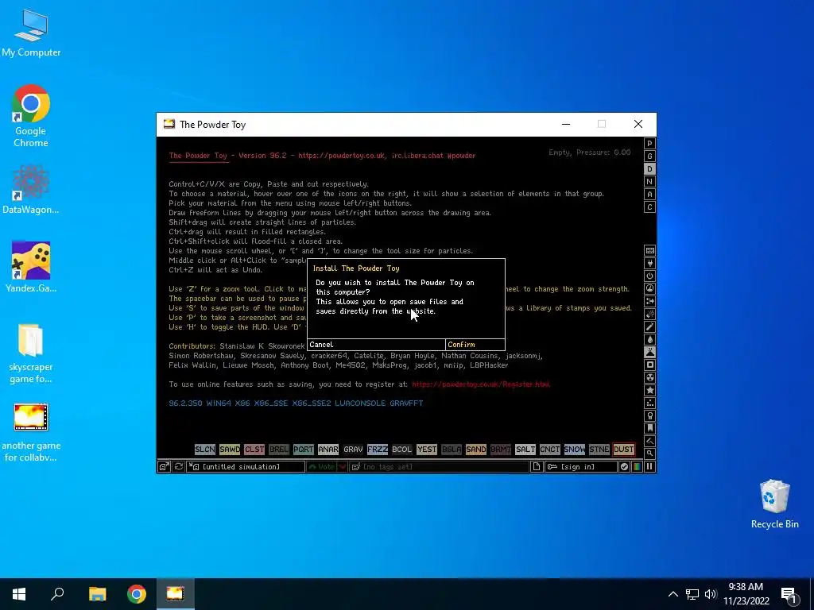814x610 pixels.
Task: Select the STNE element swatch
Action: (599, 450)
